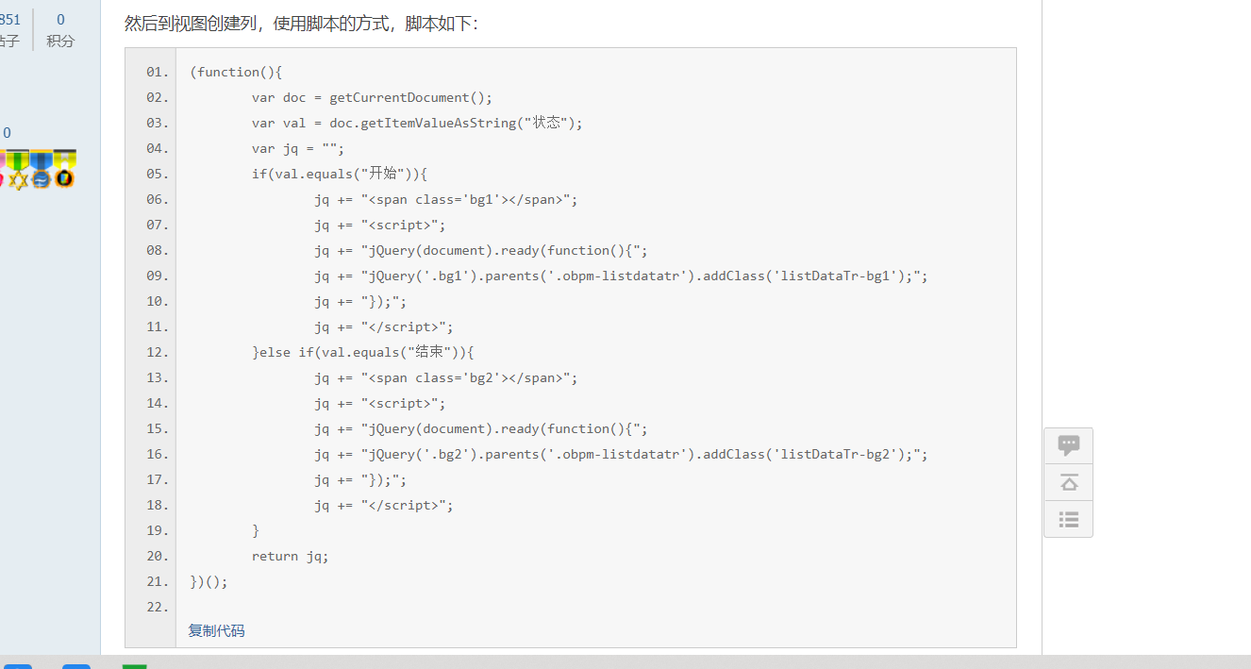Screen dimensions: 1251x669
Task: Click the blue medal with wave emblem
Action: (41, 170)
